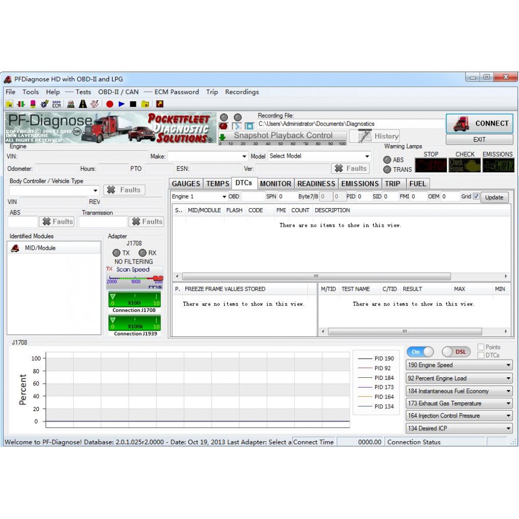Click the Snapshot Playback Control progress scale
This screenshot has height=519, width=519.
pyautogui.click(x=282, y=144)
